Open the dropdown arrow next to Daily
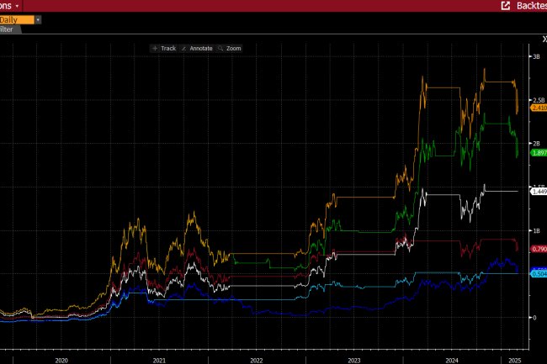 (38, 20)
